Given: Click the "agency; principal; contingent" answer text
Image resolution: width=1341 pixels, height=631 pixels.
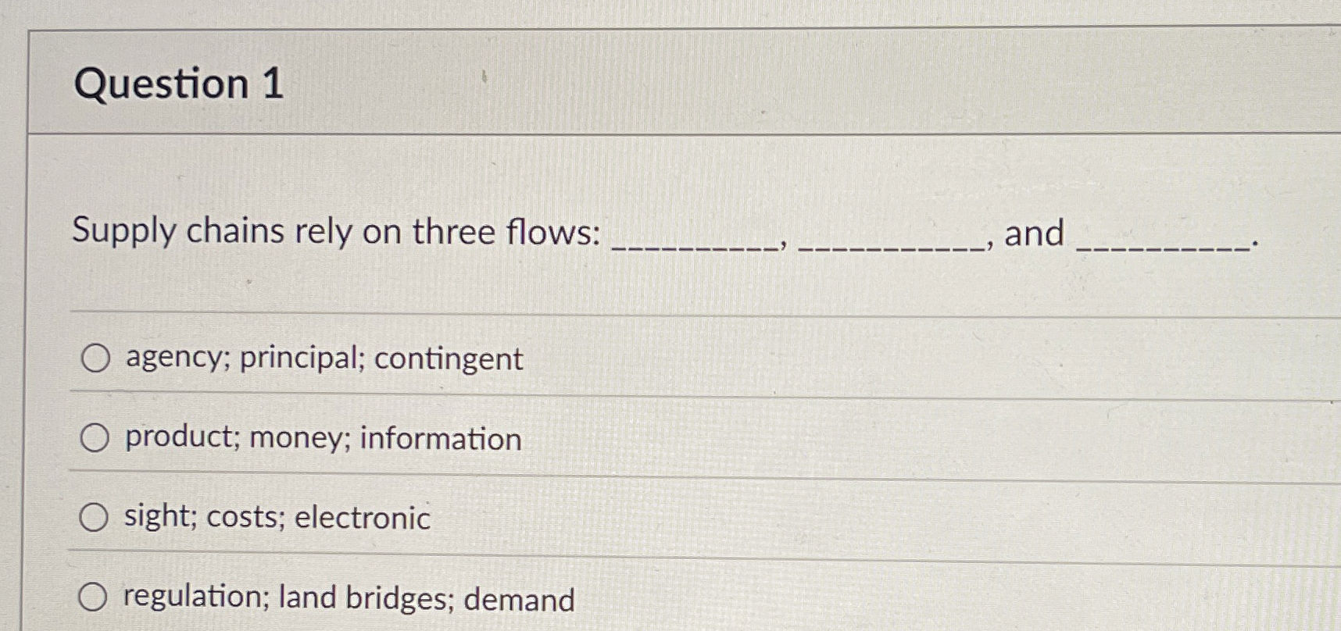Looking at the screenshot, I should click(322, 360).
